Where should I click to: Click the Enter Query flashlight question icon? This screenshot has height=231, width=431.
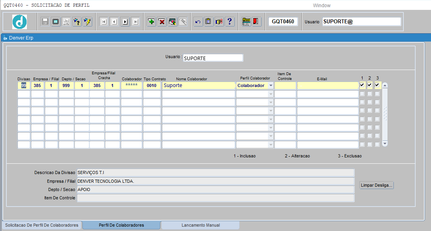tap(77, 21)
